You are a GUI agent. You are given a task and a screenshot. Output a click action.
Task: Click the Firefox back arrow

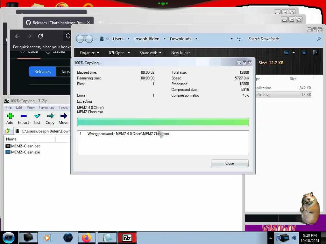coord(18,36)
